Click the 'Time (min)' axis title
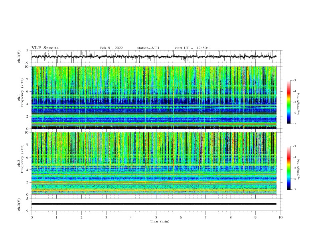 (160, 221)
